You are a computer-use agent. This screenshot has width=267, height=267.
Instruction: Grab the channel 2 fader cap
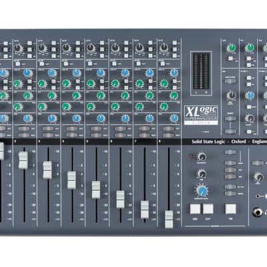tap(23, 160)
